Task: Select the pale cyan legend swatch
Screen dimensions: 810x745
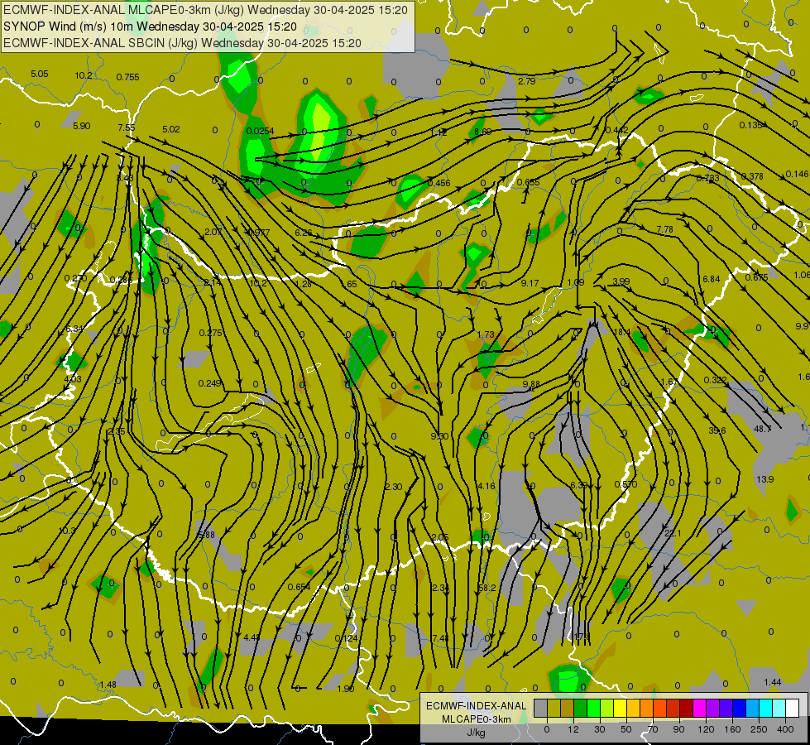Action: coord(779,709)
